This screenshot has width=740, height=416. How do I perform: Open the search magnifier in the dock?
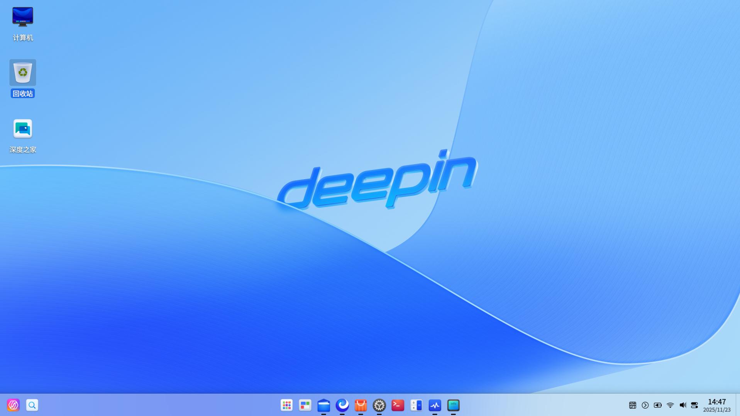(x=32, y=405)
